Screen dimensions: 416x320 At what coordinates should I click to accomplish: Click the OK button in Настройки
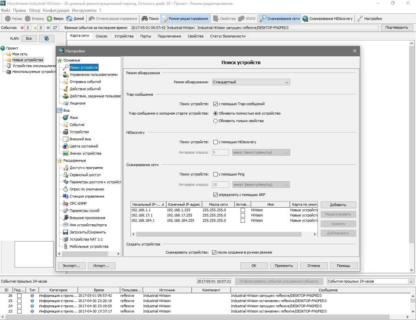click(254, 266)
